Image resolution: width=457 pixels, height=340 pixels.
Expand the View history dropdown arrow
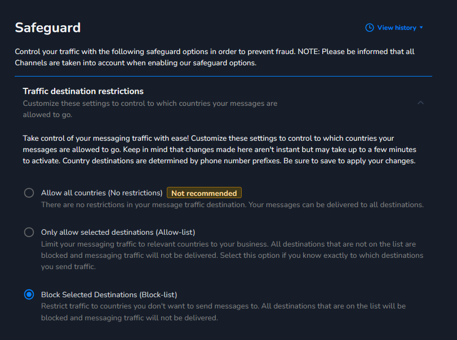(x=421, y=28)
